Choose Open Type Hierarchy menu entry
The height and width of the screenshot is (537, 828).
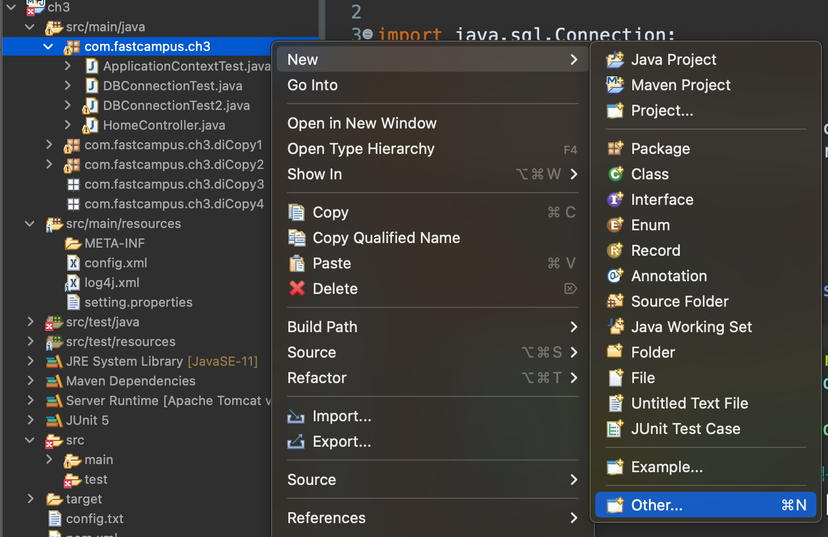[361, 149]
